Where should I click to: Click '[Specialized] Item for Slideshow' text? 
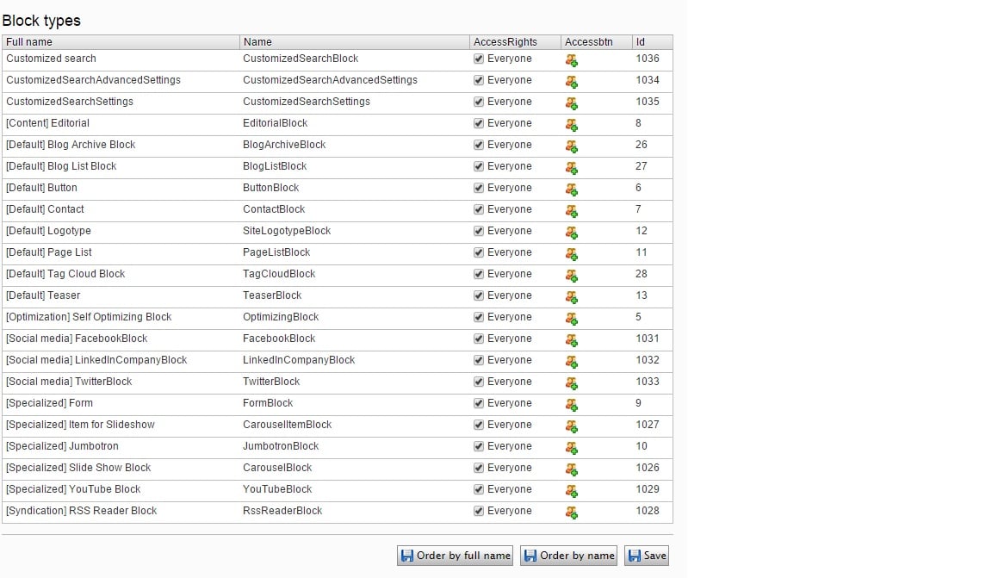pos(80,424)
